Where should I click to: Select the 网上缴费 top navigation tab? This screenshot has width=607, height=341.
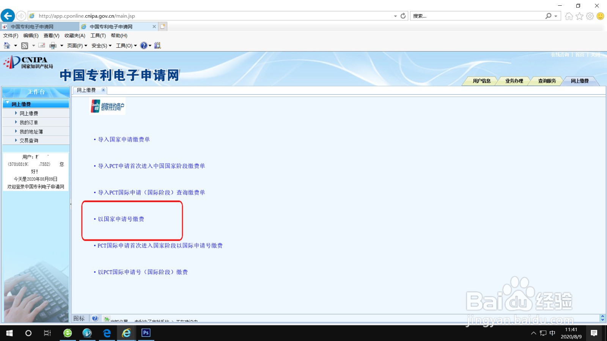tap(579, 81)
